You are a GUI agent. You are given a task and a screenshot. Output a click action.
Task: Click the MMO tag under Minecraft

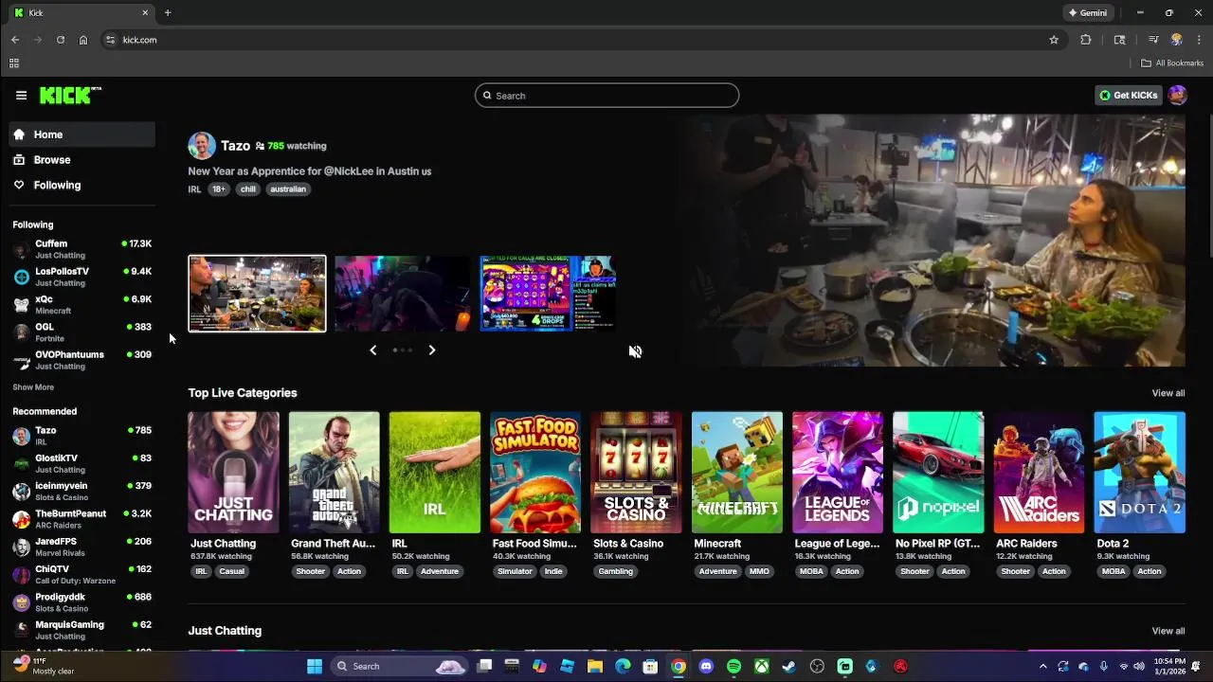(x=759, y=571)
